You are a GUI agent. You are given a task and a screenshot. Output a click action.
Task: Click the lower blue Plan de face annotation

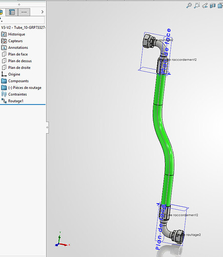[160, 227]
